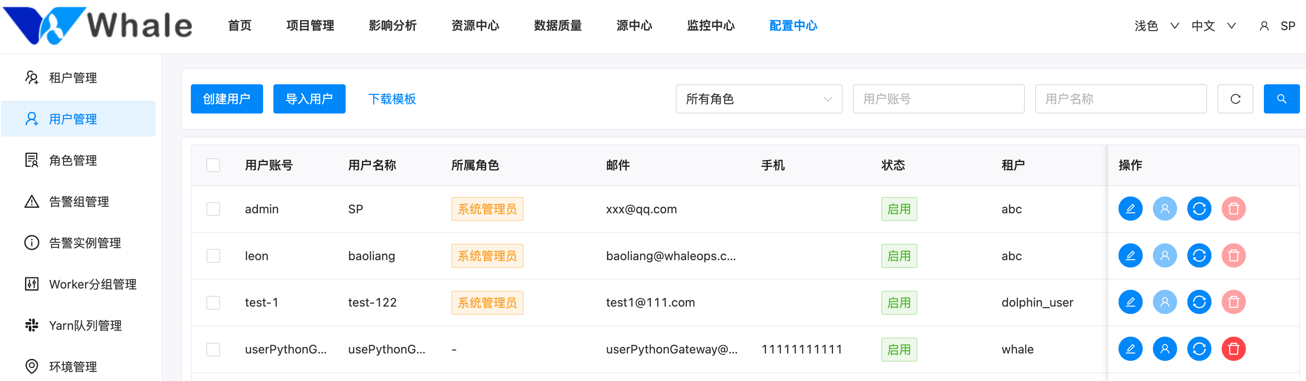Click the 租户管理 sidebar icon
Image resolution: width=1306 pixels, height=381 pixels.
point(31,78)
